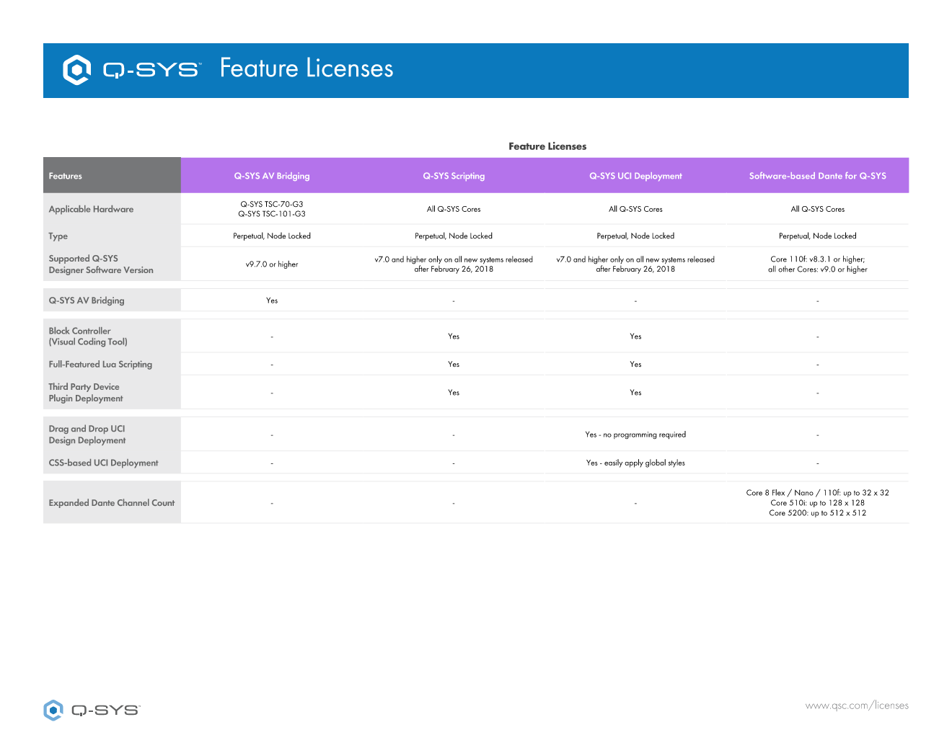Click Supported Q-SYS Designer Software Version label
The width and height of the screenshot is (952, 735).
101,264
